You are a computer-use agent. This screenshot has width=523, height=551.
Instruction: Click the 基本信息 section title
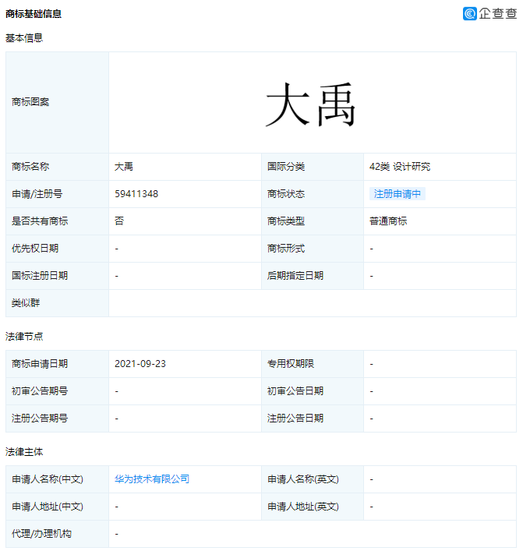[24, 37]
